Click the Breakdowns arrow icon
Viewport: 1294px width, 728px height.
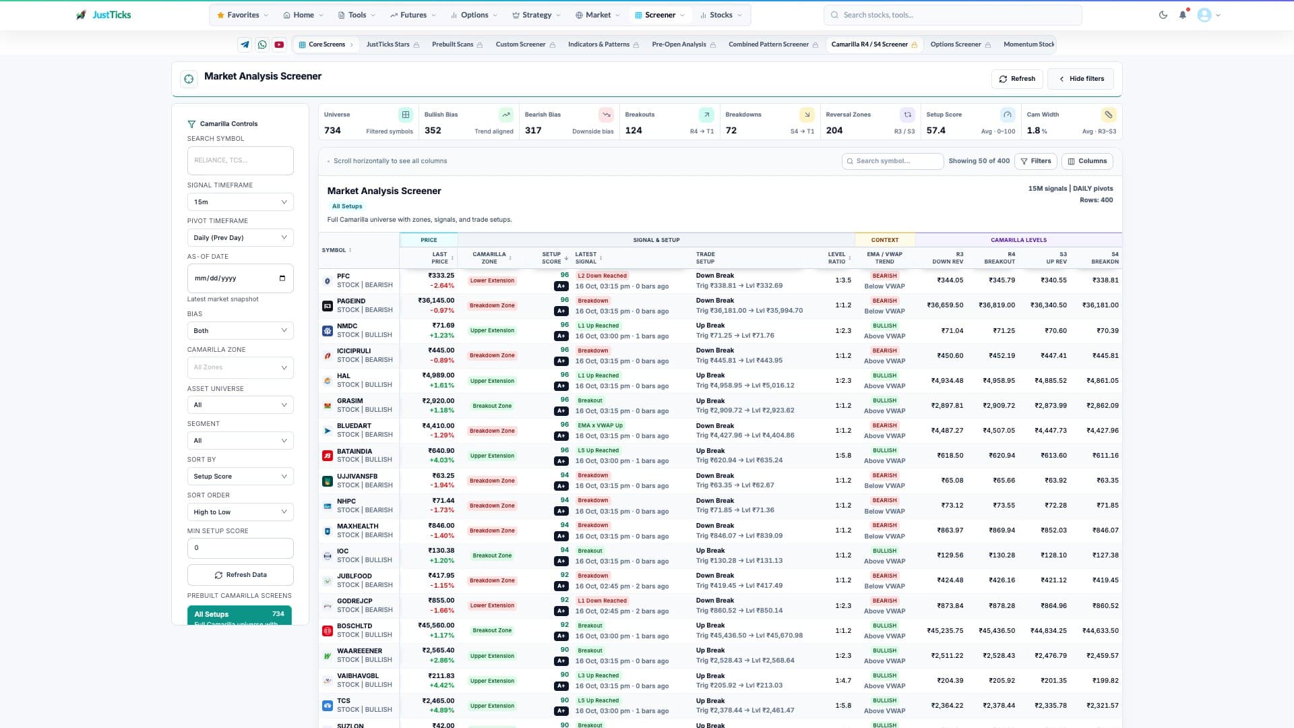tap(807, 115)
